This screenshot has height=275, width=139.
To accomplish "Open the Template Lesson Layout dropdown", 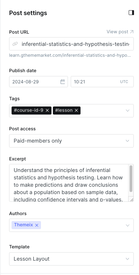I will [x=71, y=259].
